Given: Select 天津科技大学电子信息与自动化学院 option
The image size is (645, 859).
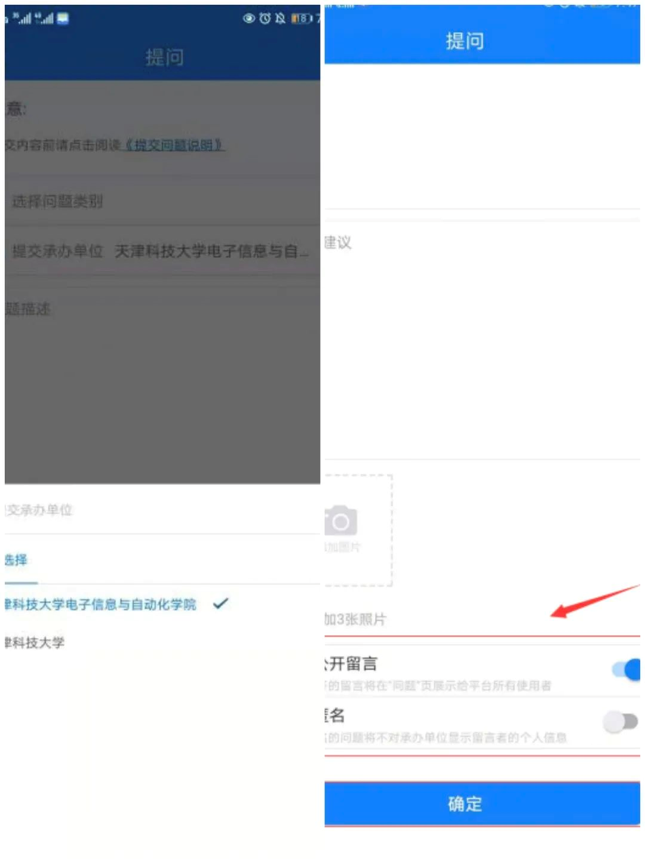Looking at the screenshot, I should tap(100, 604).
